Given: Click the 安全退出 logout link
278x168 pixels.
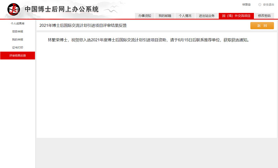Looking at the screenshot, I should coord(268,5).
